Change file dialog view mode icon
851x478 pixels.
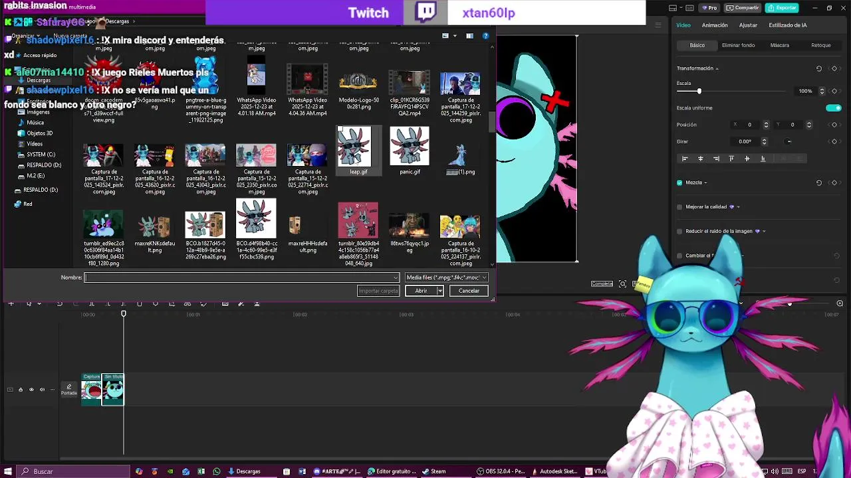(445, 36)
